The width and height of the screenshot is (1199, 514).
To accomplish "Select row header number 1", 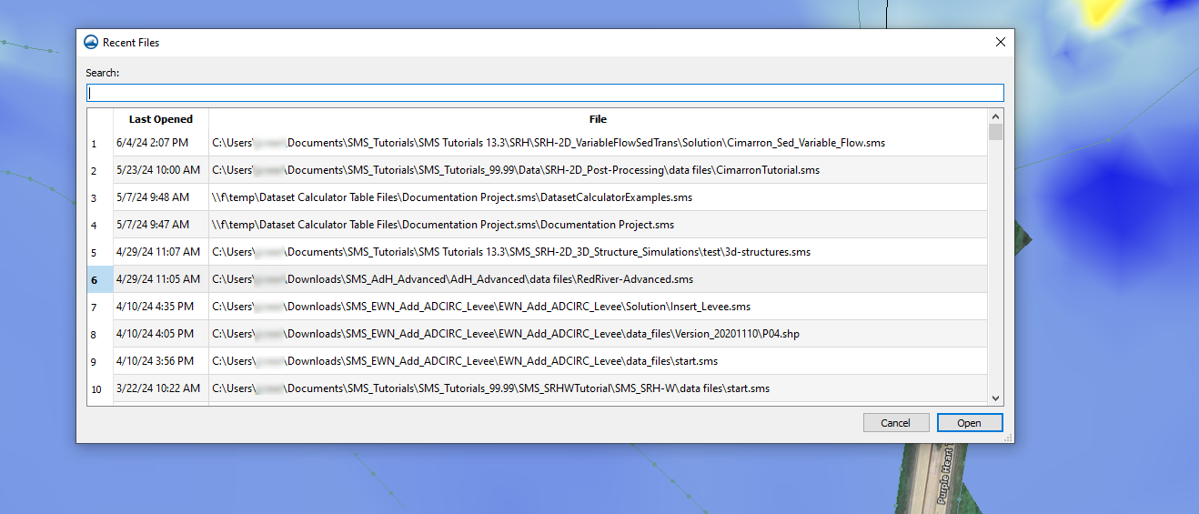I will pos(100,143).
